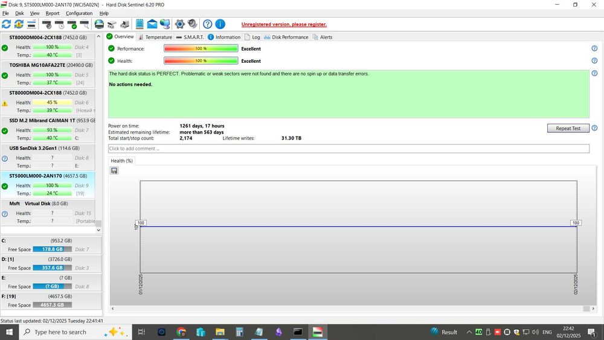Select the Health (%) chart tab
The image size is (604, 340).
tap(122, 161)
